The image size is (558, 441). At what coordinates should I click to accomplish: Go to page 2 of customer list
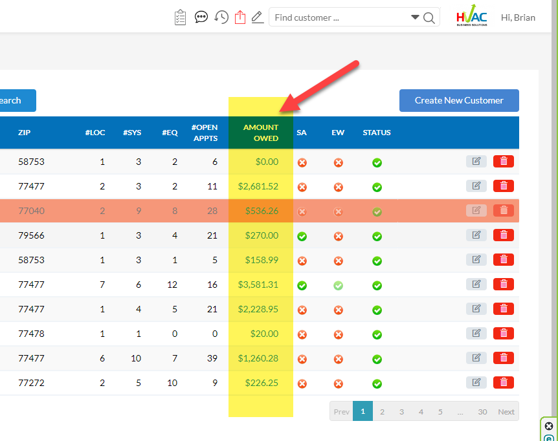point(382,412)
